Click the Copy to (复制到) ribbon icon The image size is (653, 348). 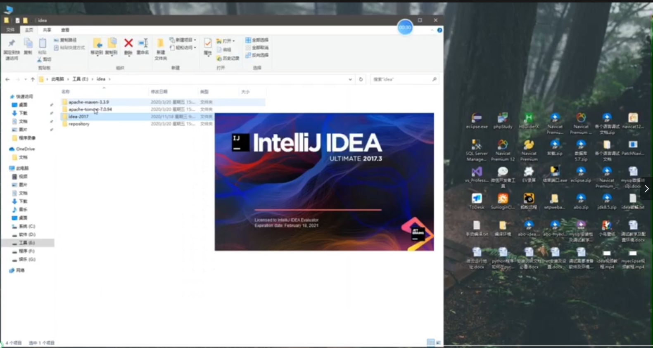(x=112, y=43)
